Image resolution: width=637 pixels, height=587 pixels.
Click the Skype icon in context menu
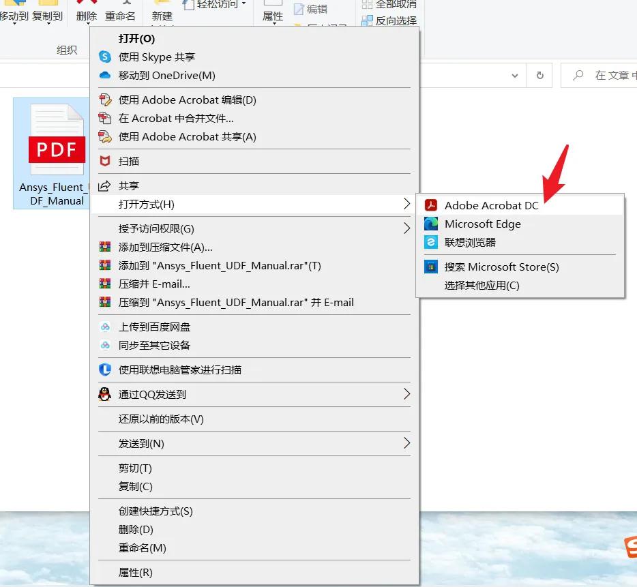click(x=105, y=57)
